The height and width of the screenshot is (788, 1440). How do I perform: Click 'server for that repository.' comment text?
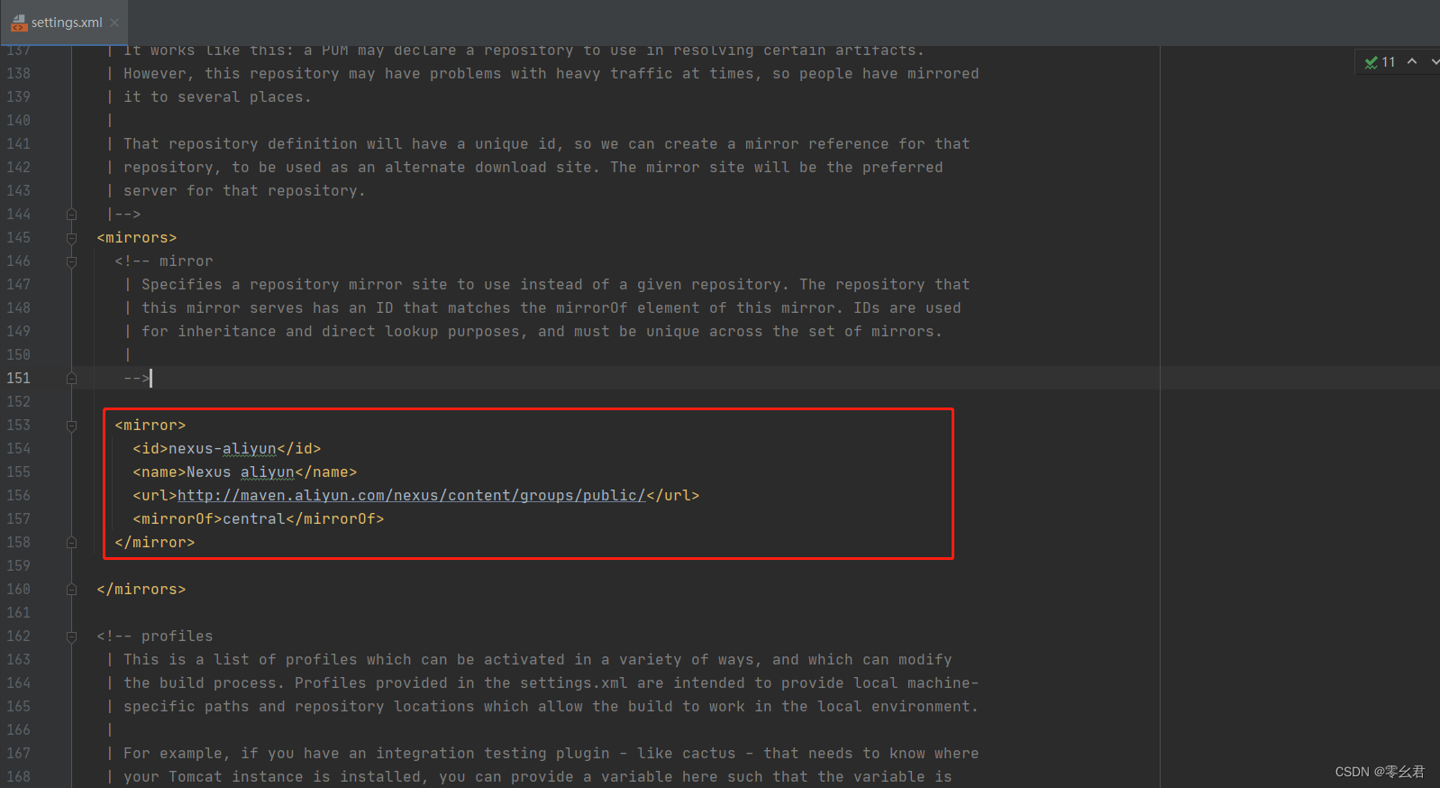click(244, 191)
